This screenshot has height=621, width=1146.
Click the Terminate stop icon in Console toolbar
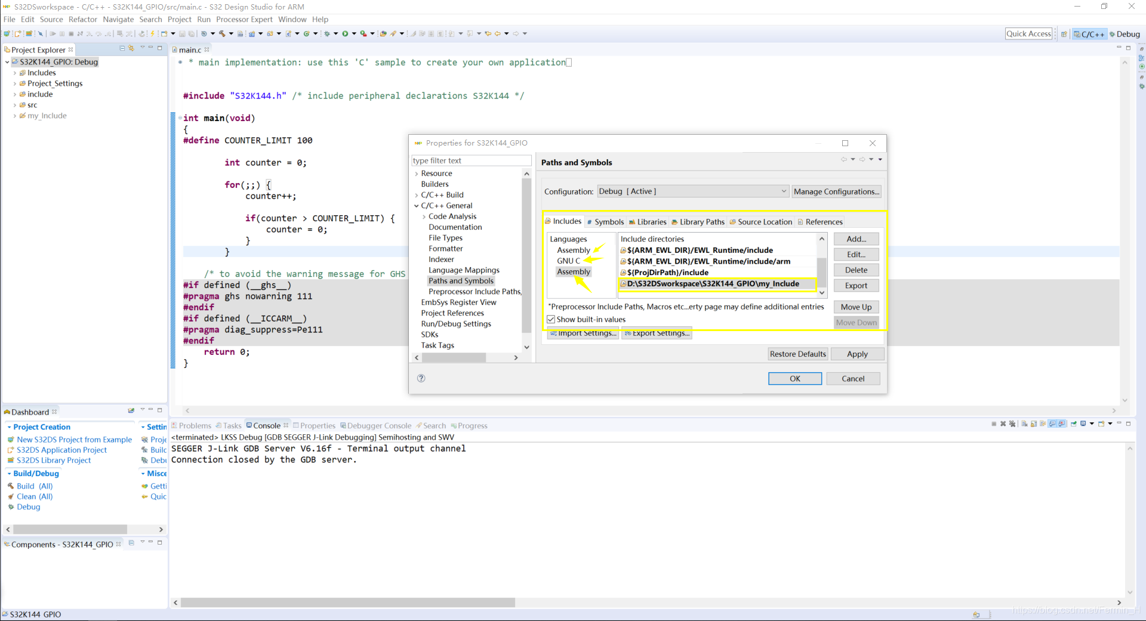coord(994,424)
